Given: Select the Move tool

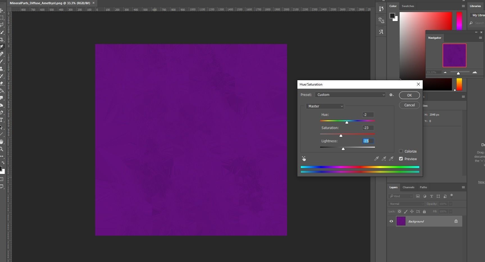Looking at the screenshot, I should [1, 10].
